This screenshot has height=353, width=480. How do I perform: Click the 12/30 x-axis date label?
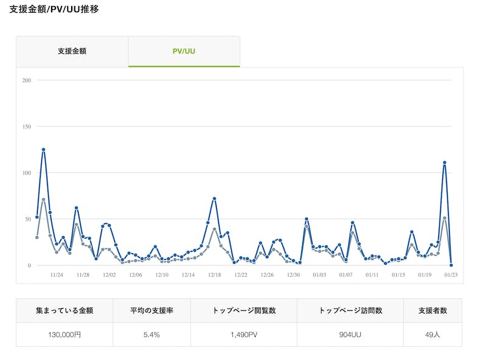293,275
